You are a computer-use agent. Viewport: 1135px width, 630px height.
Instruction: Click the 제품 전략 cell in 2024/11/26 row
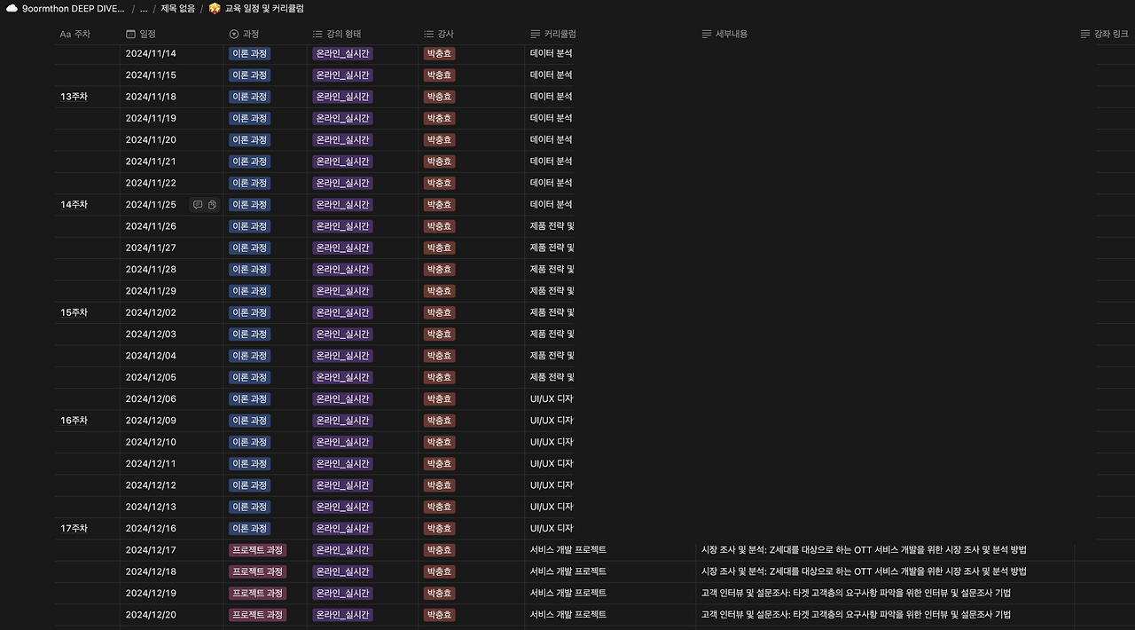[x=552, y=226]
